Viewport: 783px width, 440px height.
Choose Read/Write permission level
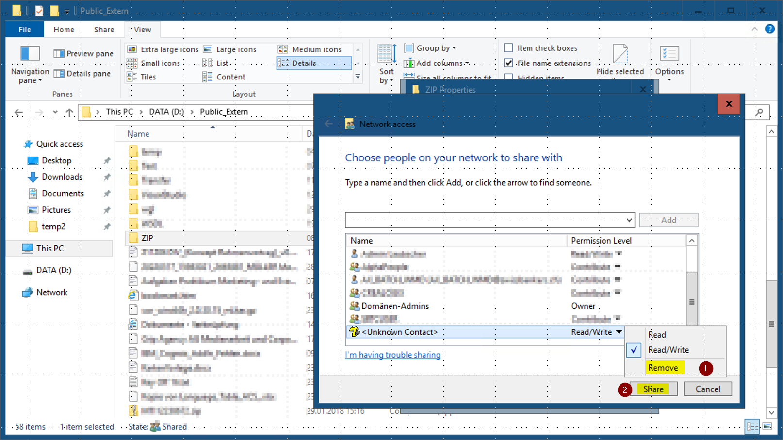(668, 350)
